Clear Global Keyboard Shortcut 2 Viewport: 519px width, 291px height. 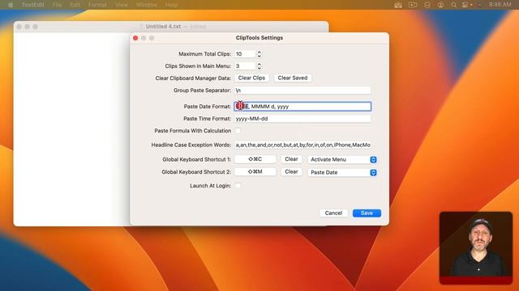click(x=291, y=171)
